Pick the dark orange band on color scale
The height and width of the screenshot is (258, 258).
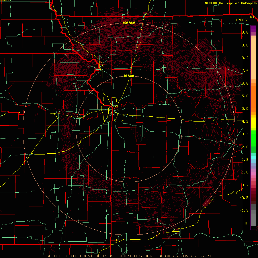pyautogui.click(x=253, y=99)
